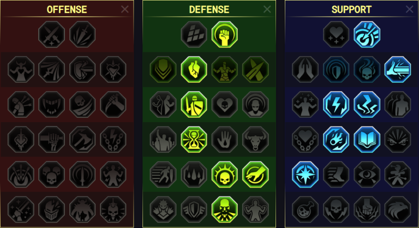Close the Support mastery panel
This screenshot has height=228, width=419.
[409, 9]
